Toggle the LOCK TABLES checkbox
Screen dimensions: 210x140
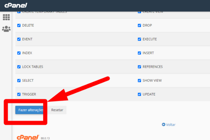19,67
